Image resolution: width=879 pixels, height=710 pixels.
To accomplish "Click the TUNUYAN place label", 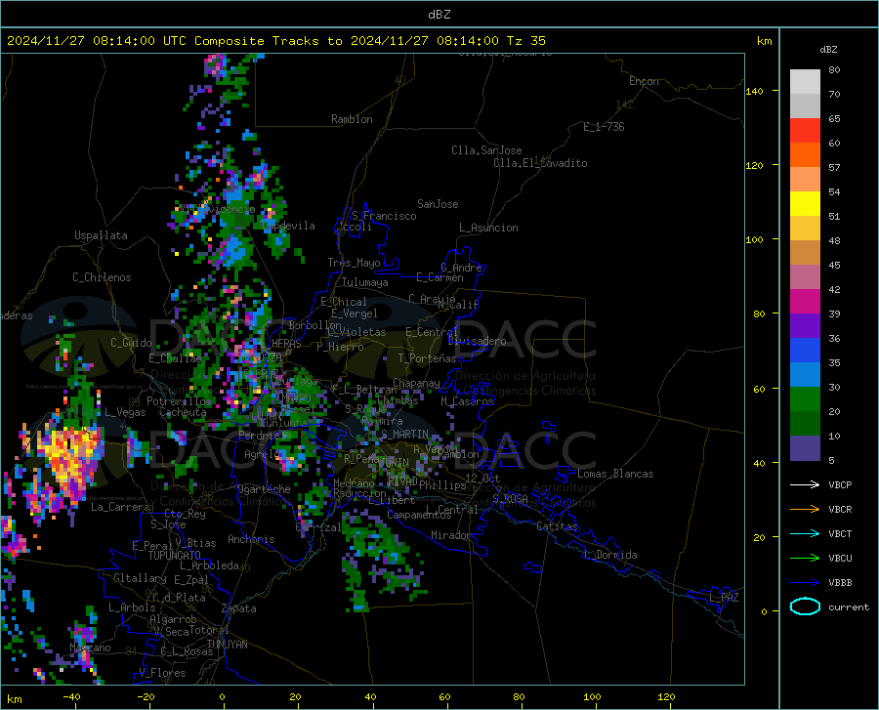I will pos(227,644).
